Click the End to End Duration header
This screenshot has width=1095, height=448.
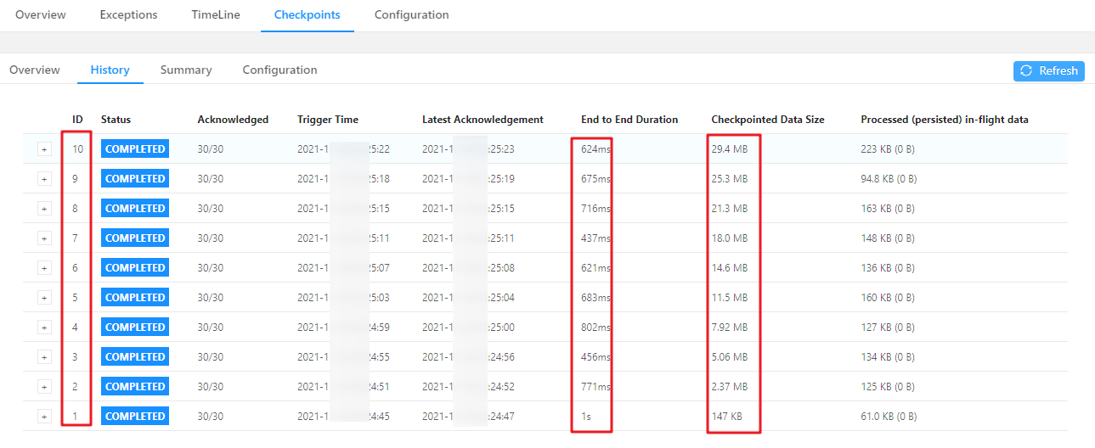pyautogui.click(x=629, y=120)
